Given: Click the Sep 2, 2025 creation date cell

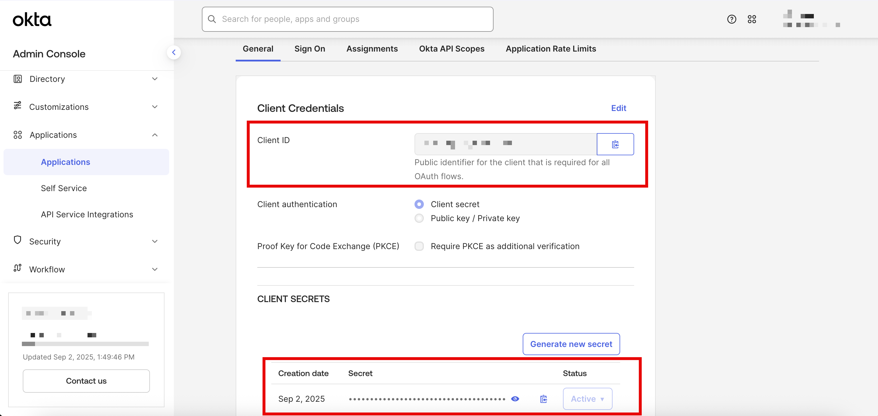Looking at the screenshot, I should (x=301, y=399).
